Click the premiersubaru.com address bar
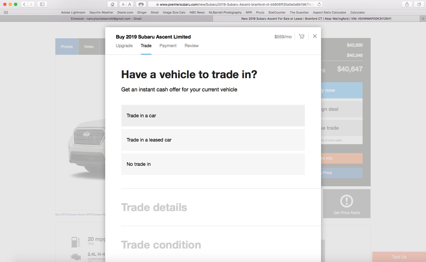Viewport: 426px width, 262px height. pos(235,4)
